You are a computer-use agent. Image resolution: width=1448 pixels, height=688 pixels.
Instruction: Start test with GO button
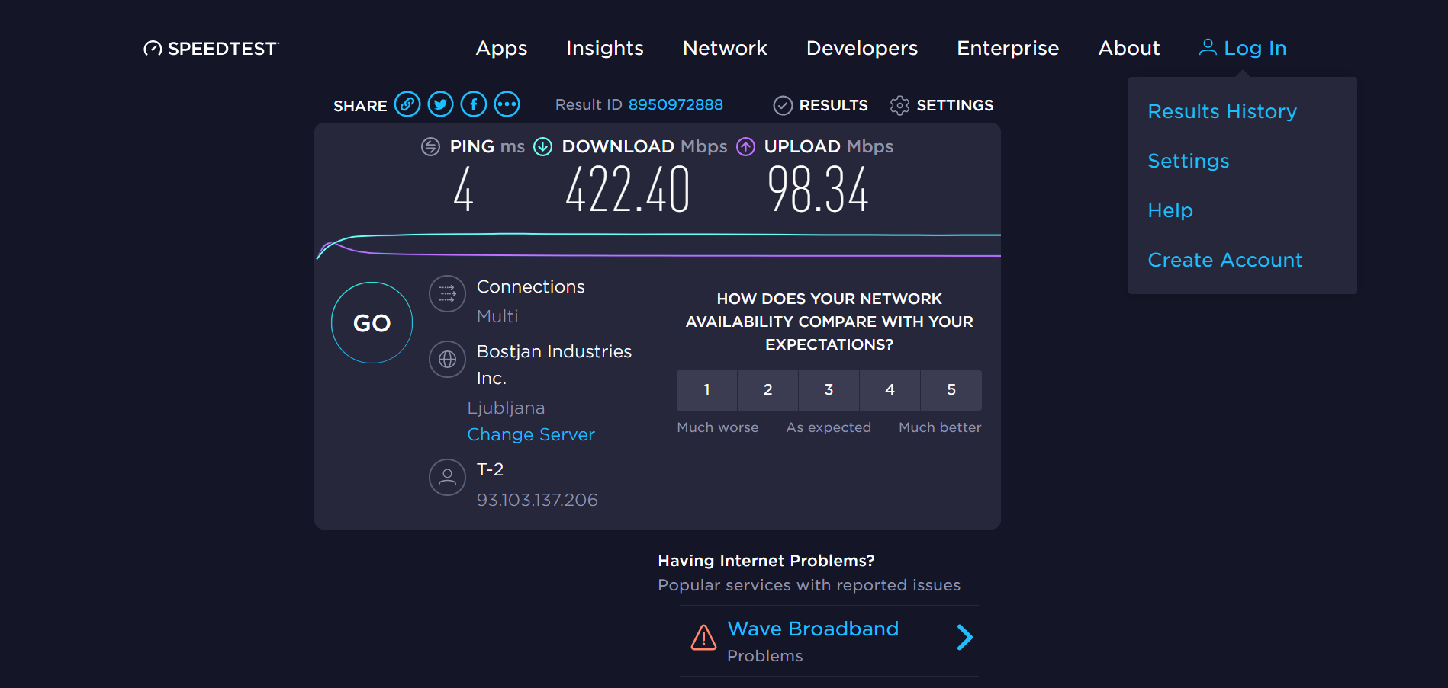(372, 323)
